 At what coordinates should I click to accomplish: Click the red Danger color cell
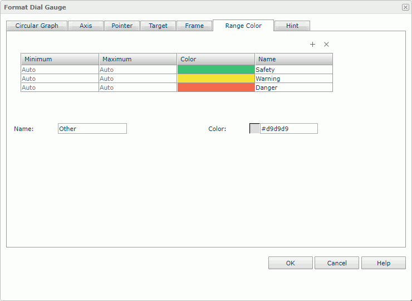pos(216,88)
